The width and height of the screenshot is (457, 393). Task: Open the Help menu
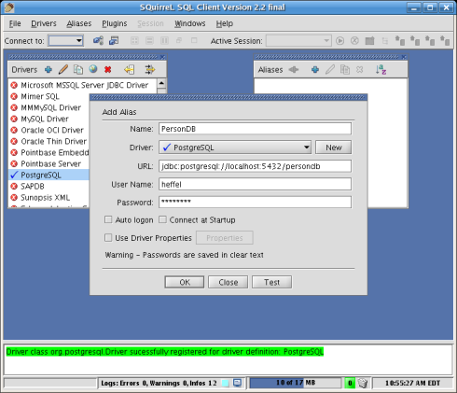click(225, 23)
